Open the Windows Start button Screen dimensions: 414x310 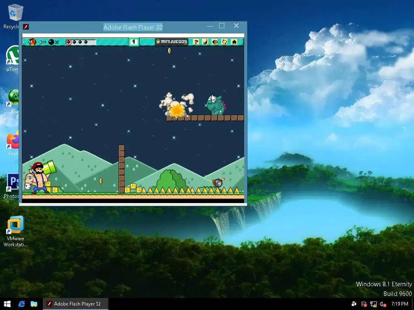click(7, 304)
